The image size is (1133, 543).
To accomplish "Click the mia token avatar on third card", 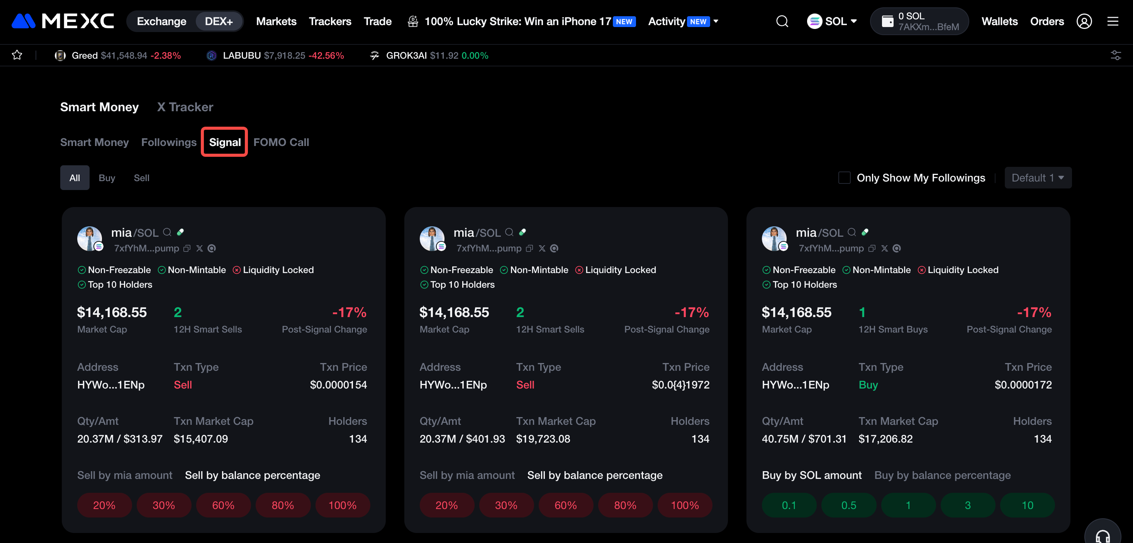I will (773, 239).
